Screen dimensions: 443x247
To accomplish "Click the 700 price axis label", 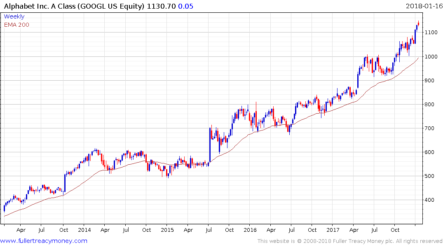I will click(429, 128).
